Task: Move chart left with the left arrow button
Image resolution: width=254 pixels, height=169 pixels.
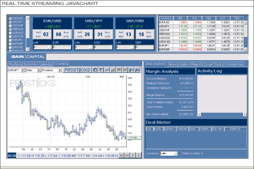Action: 133,156
